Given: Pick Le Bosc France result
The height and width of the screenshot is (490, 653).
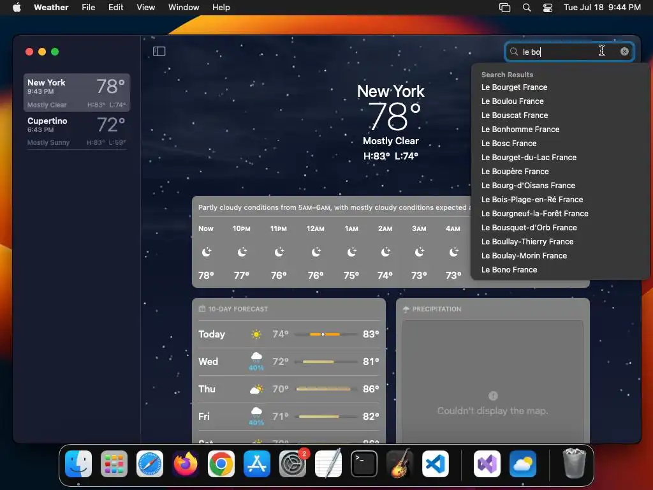Looking at the screenshot, I should (508, 144).
